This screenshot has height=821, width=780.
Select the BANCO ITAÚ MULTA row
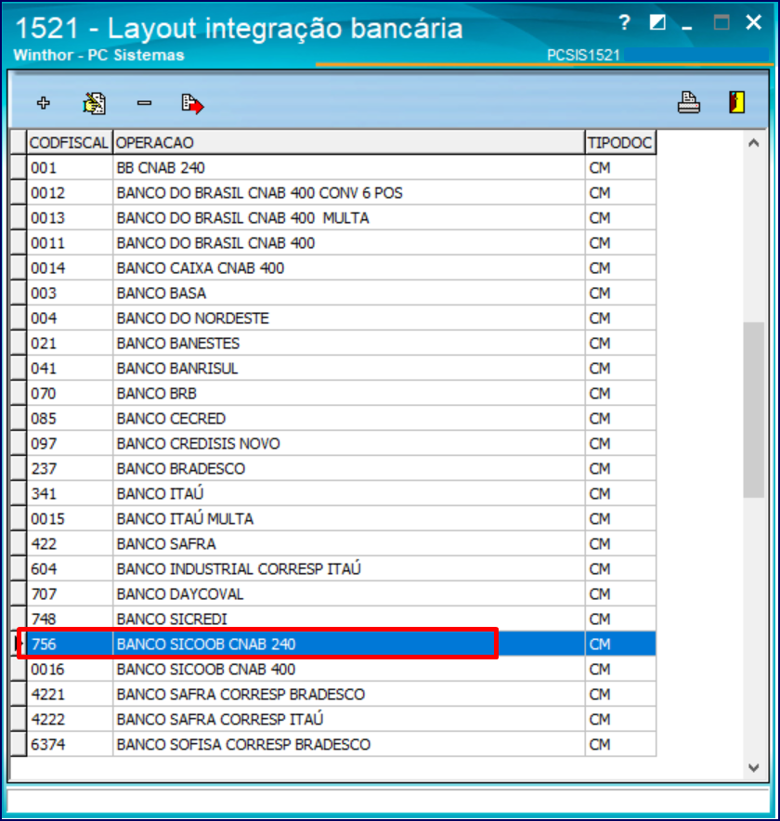342,519
